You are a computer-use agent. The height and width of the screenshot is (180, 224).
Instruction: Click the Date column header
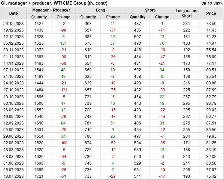pyautogui.click(x=14, y=13)
